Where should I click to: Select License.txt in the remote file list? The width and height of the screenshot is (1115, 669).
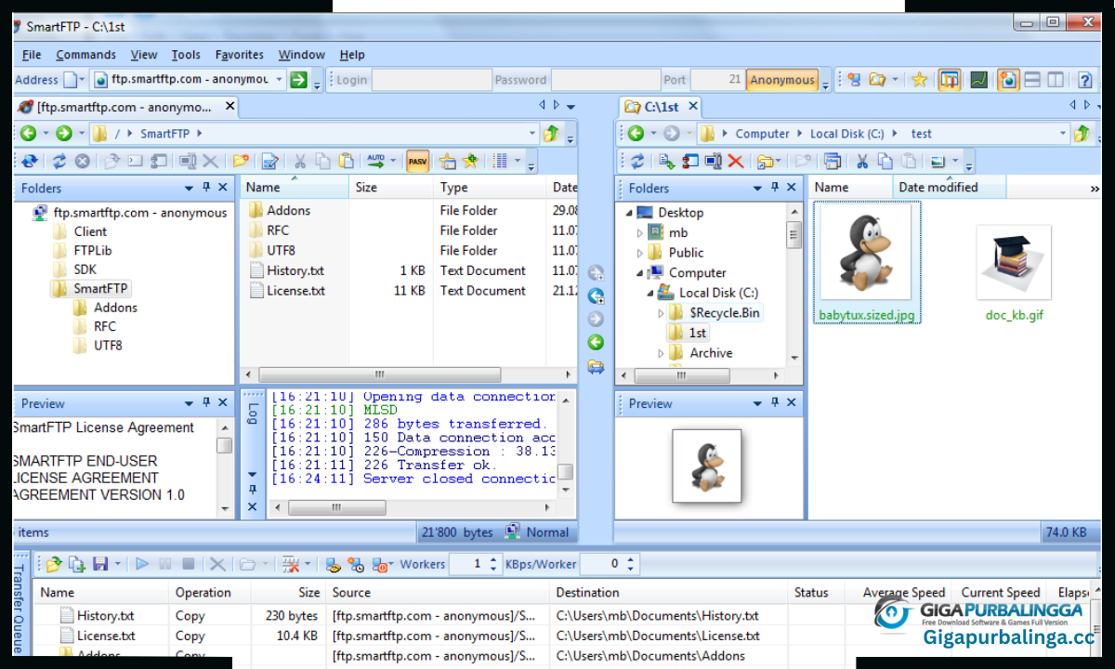(x=295, y=291)
